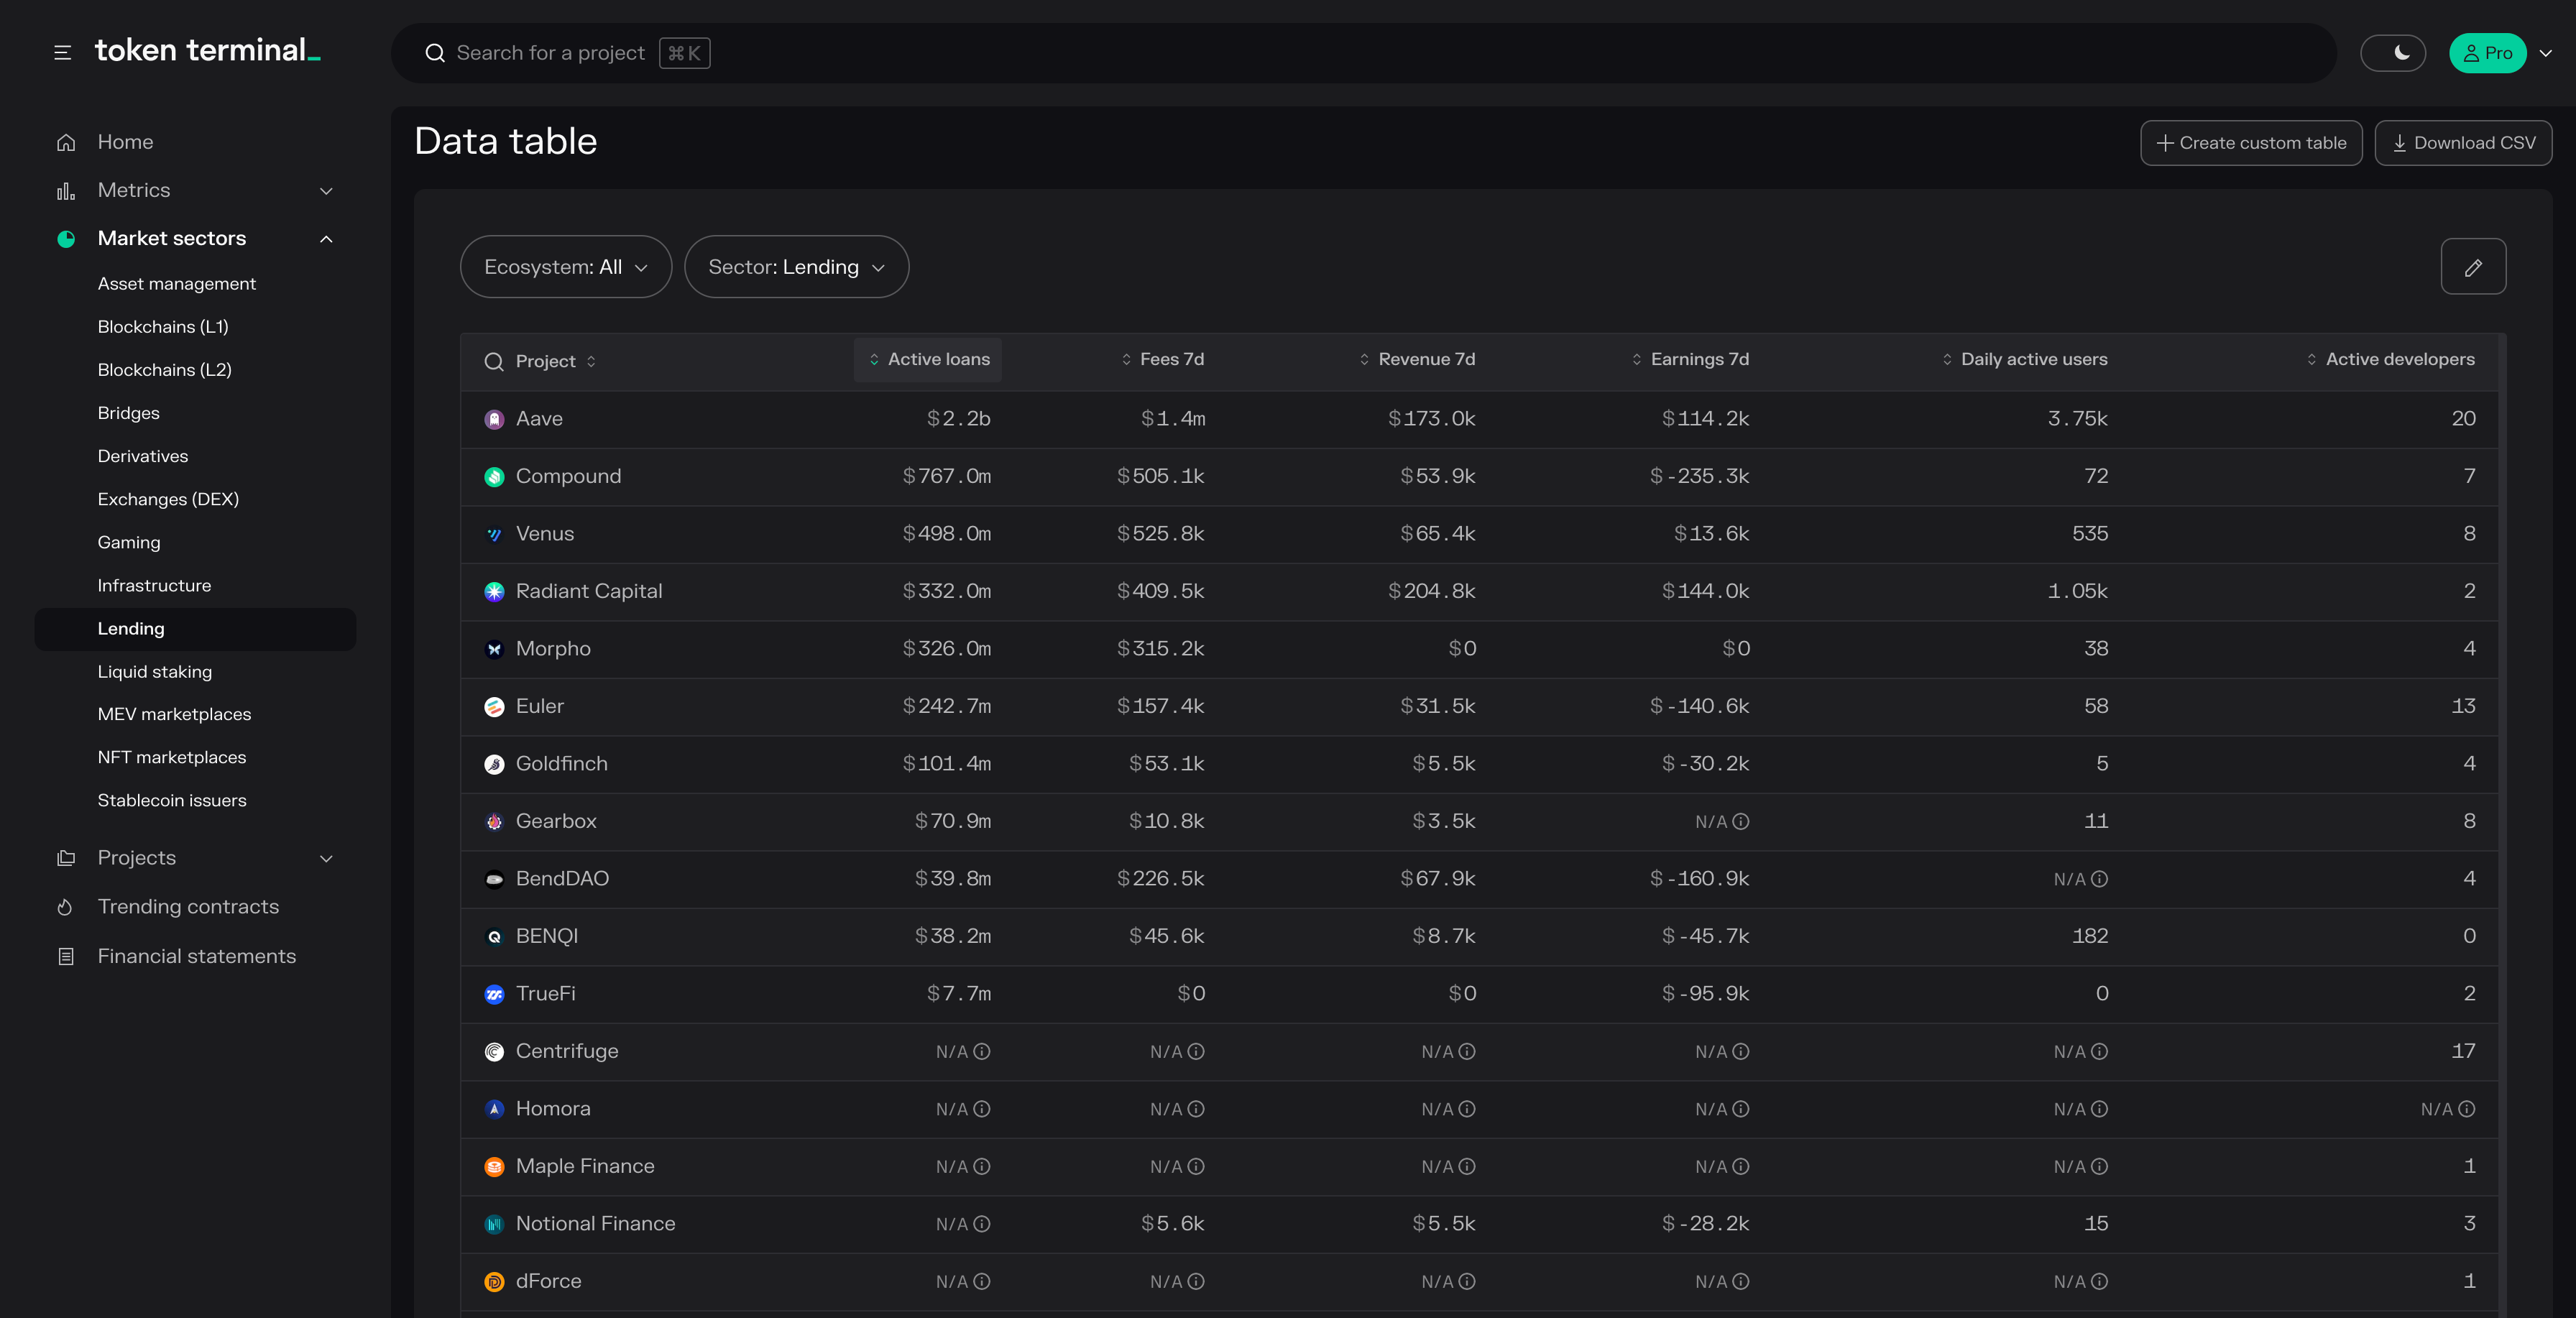Screen dimensions: 2576x1318
Task: Open the Sector: Lending dropdown
Action: tap(796, 267)
